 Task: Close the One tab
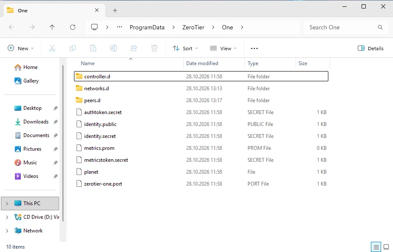click(x=97, y=10)
